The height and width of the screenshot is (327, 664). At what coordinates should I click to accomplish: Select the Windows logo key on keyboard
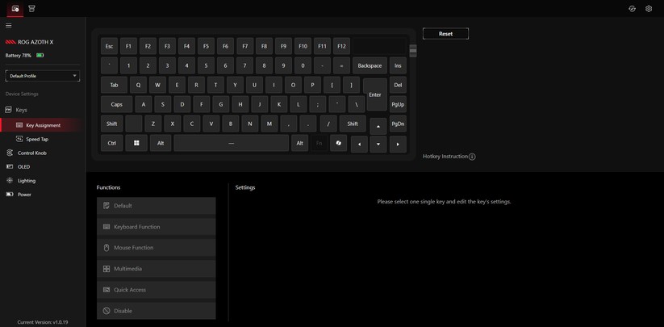coord(136,144)
